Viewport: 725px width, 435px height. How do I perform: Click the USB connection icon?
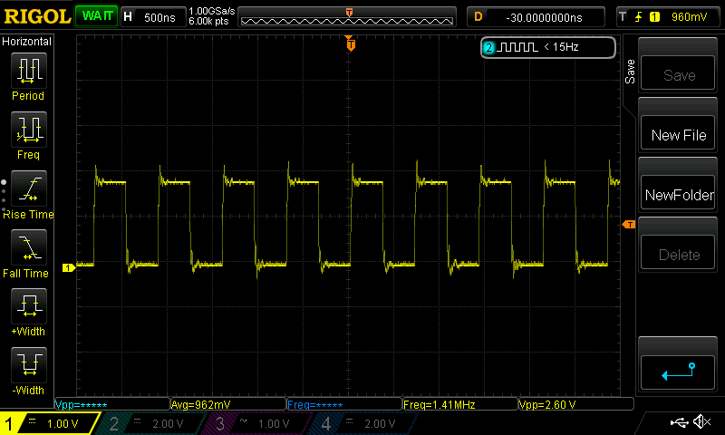click(x=680, y=422)
